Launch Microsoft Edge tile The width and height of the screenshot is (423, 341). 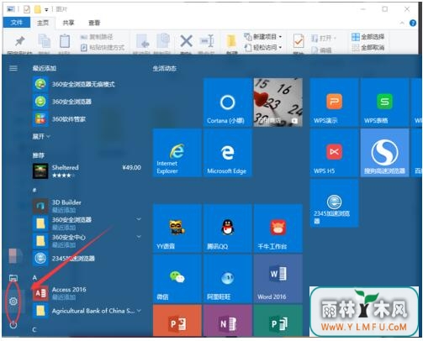227,153
